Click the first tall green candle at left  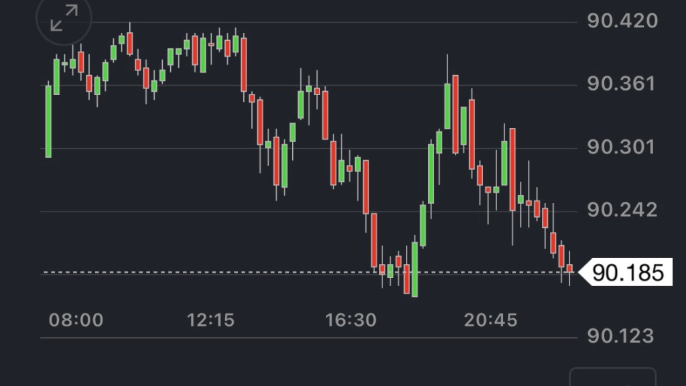tap(48, 121)
